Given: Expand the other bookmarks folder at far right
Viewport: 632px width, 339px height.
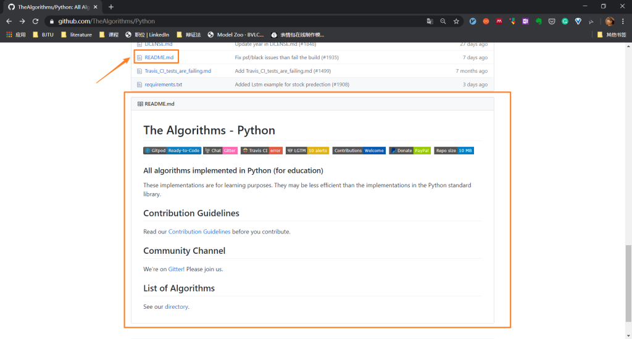Looking at the screenshot, I should (x=611, y=35).
